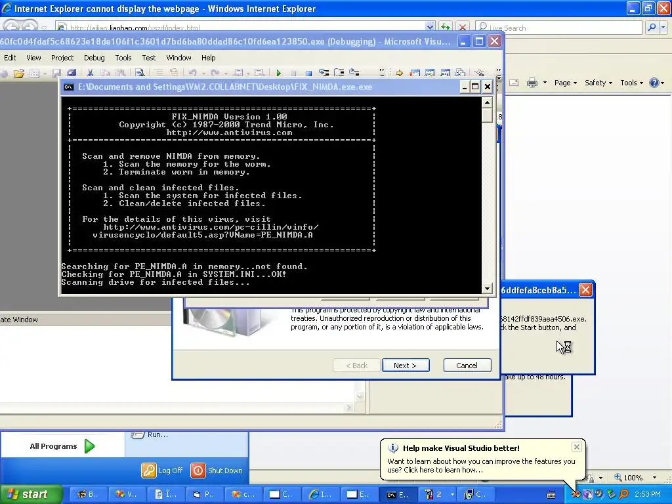
Task: Click the info icon in Visual Studio balloon
Action: tap(392, 448)
